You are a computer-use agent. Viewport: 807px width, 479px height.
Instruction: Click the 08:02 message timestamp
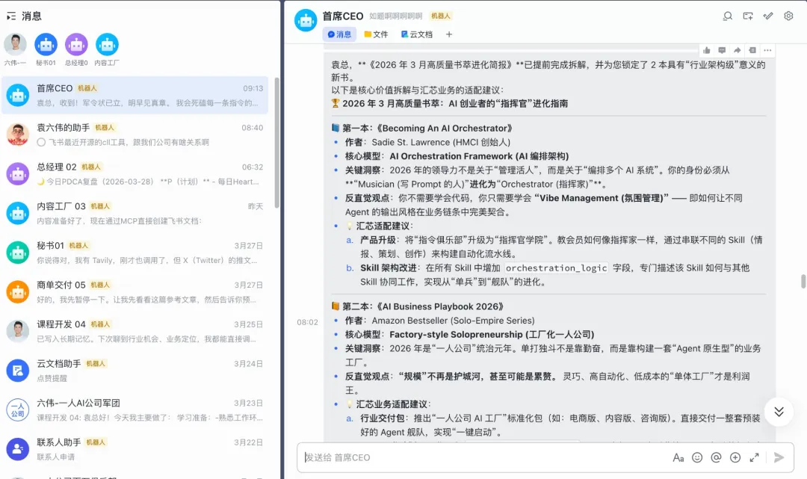click(307, 322)
